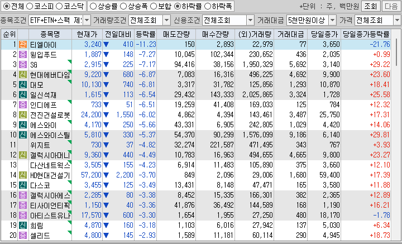Select the 다산네트웍스 stock name
Viewport: 402px width, 244px height.
click(x=50, y=165)
